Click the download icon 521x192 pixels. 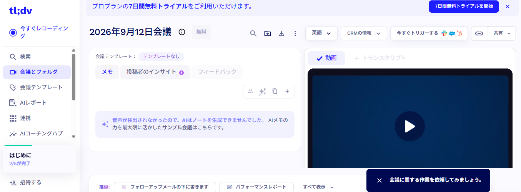pyautogui.click(x=281, y=33)
